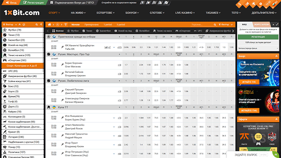Open the СПОРТ menu
This screenshot has width=281, height=158.
[x=54, y=13]
